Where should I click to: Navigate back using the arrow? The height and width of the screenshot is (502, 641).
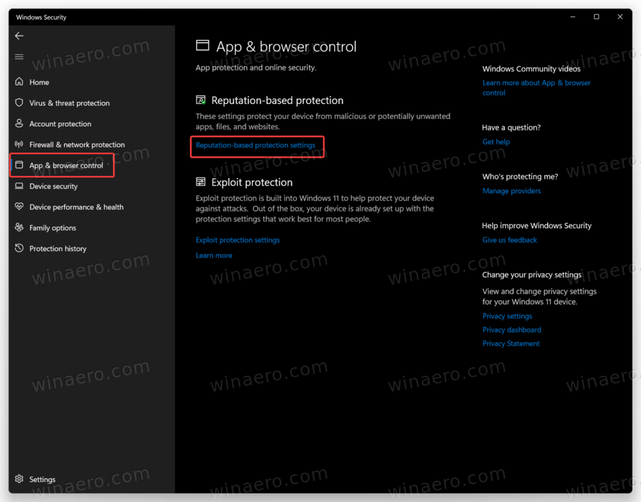pos(19,35)
